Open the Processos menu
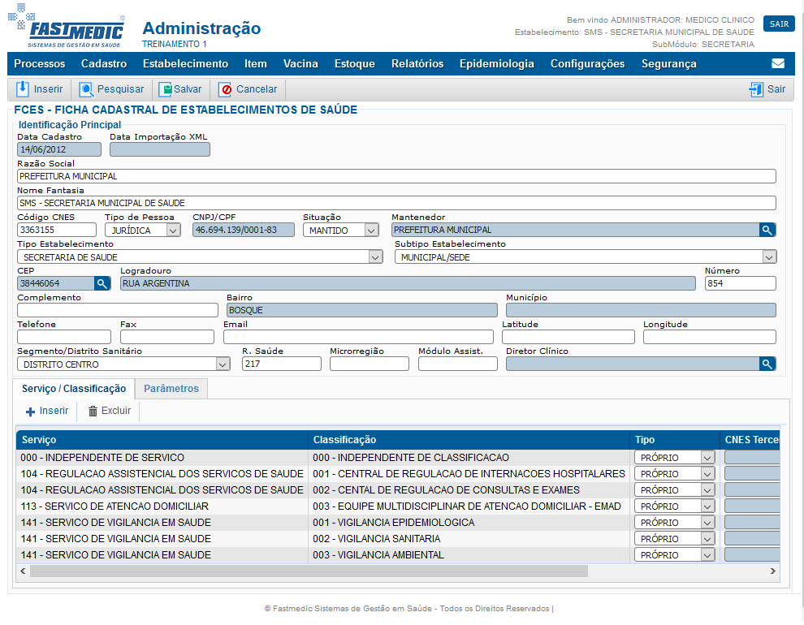Image resolution: width=804 pixels, height=625 pixels. coord(40,63)
